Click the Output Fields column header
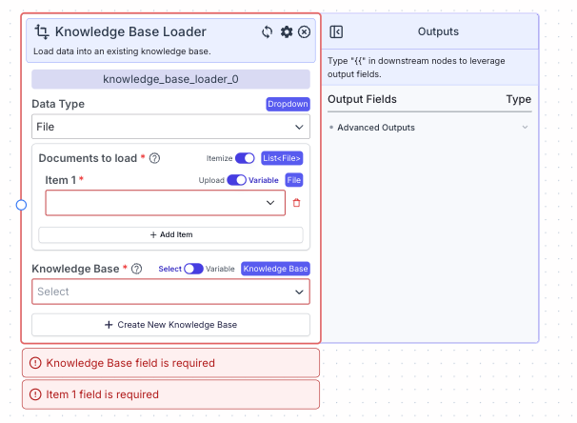 click(362, 99)
